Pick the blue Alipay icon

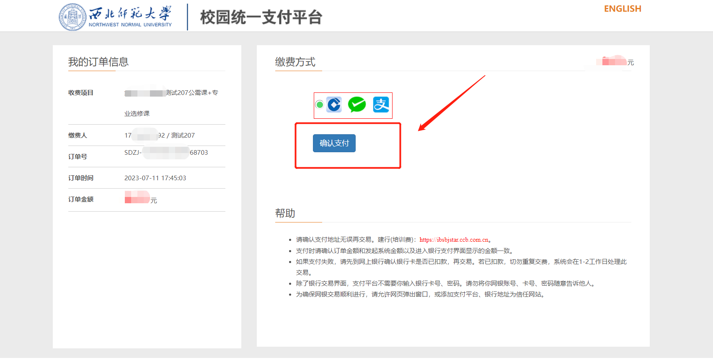[x=381, y=105]
